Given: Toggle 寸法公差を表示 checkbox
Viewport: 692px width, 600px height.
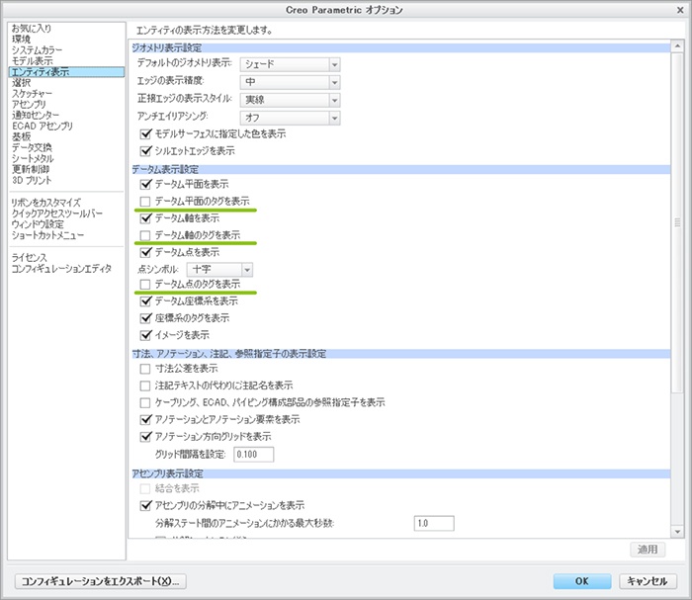Looking at the screenshot, I should [146, 369].
